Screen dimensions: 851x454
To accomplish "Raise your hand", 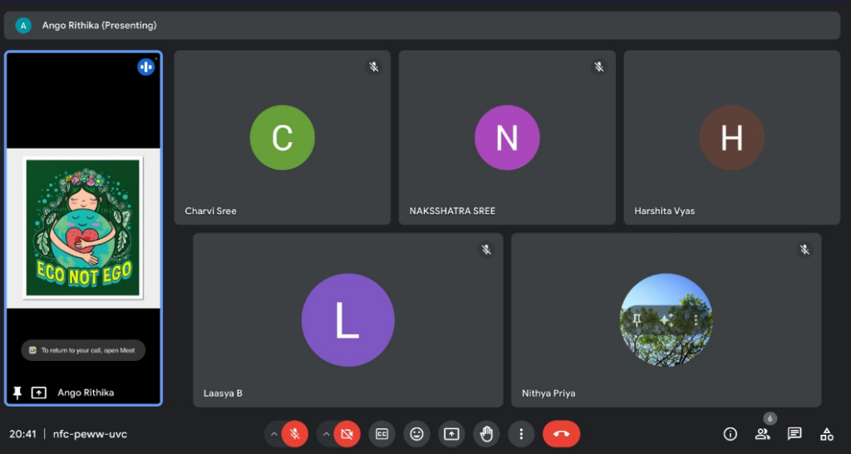I will [x=486, y=433].
